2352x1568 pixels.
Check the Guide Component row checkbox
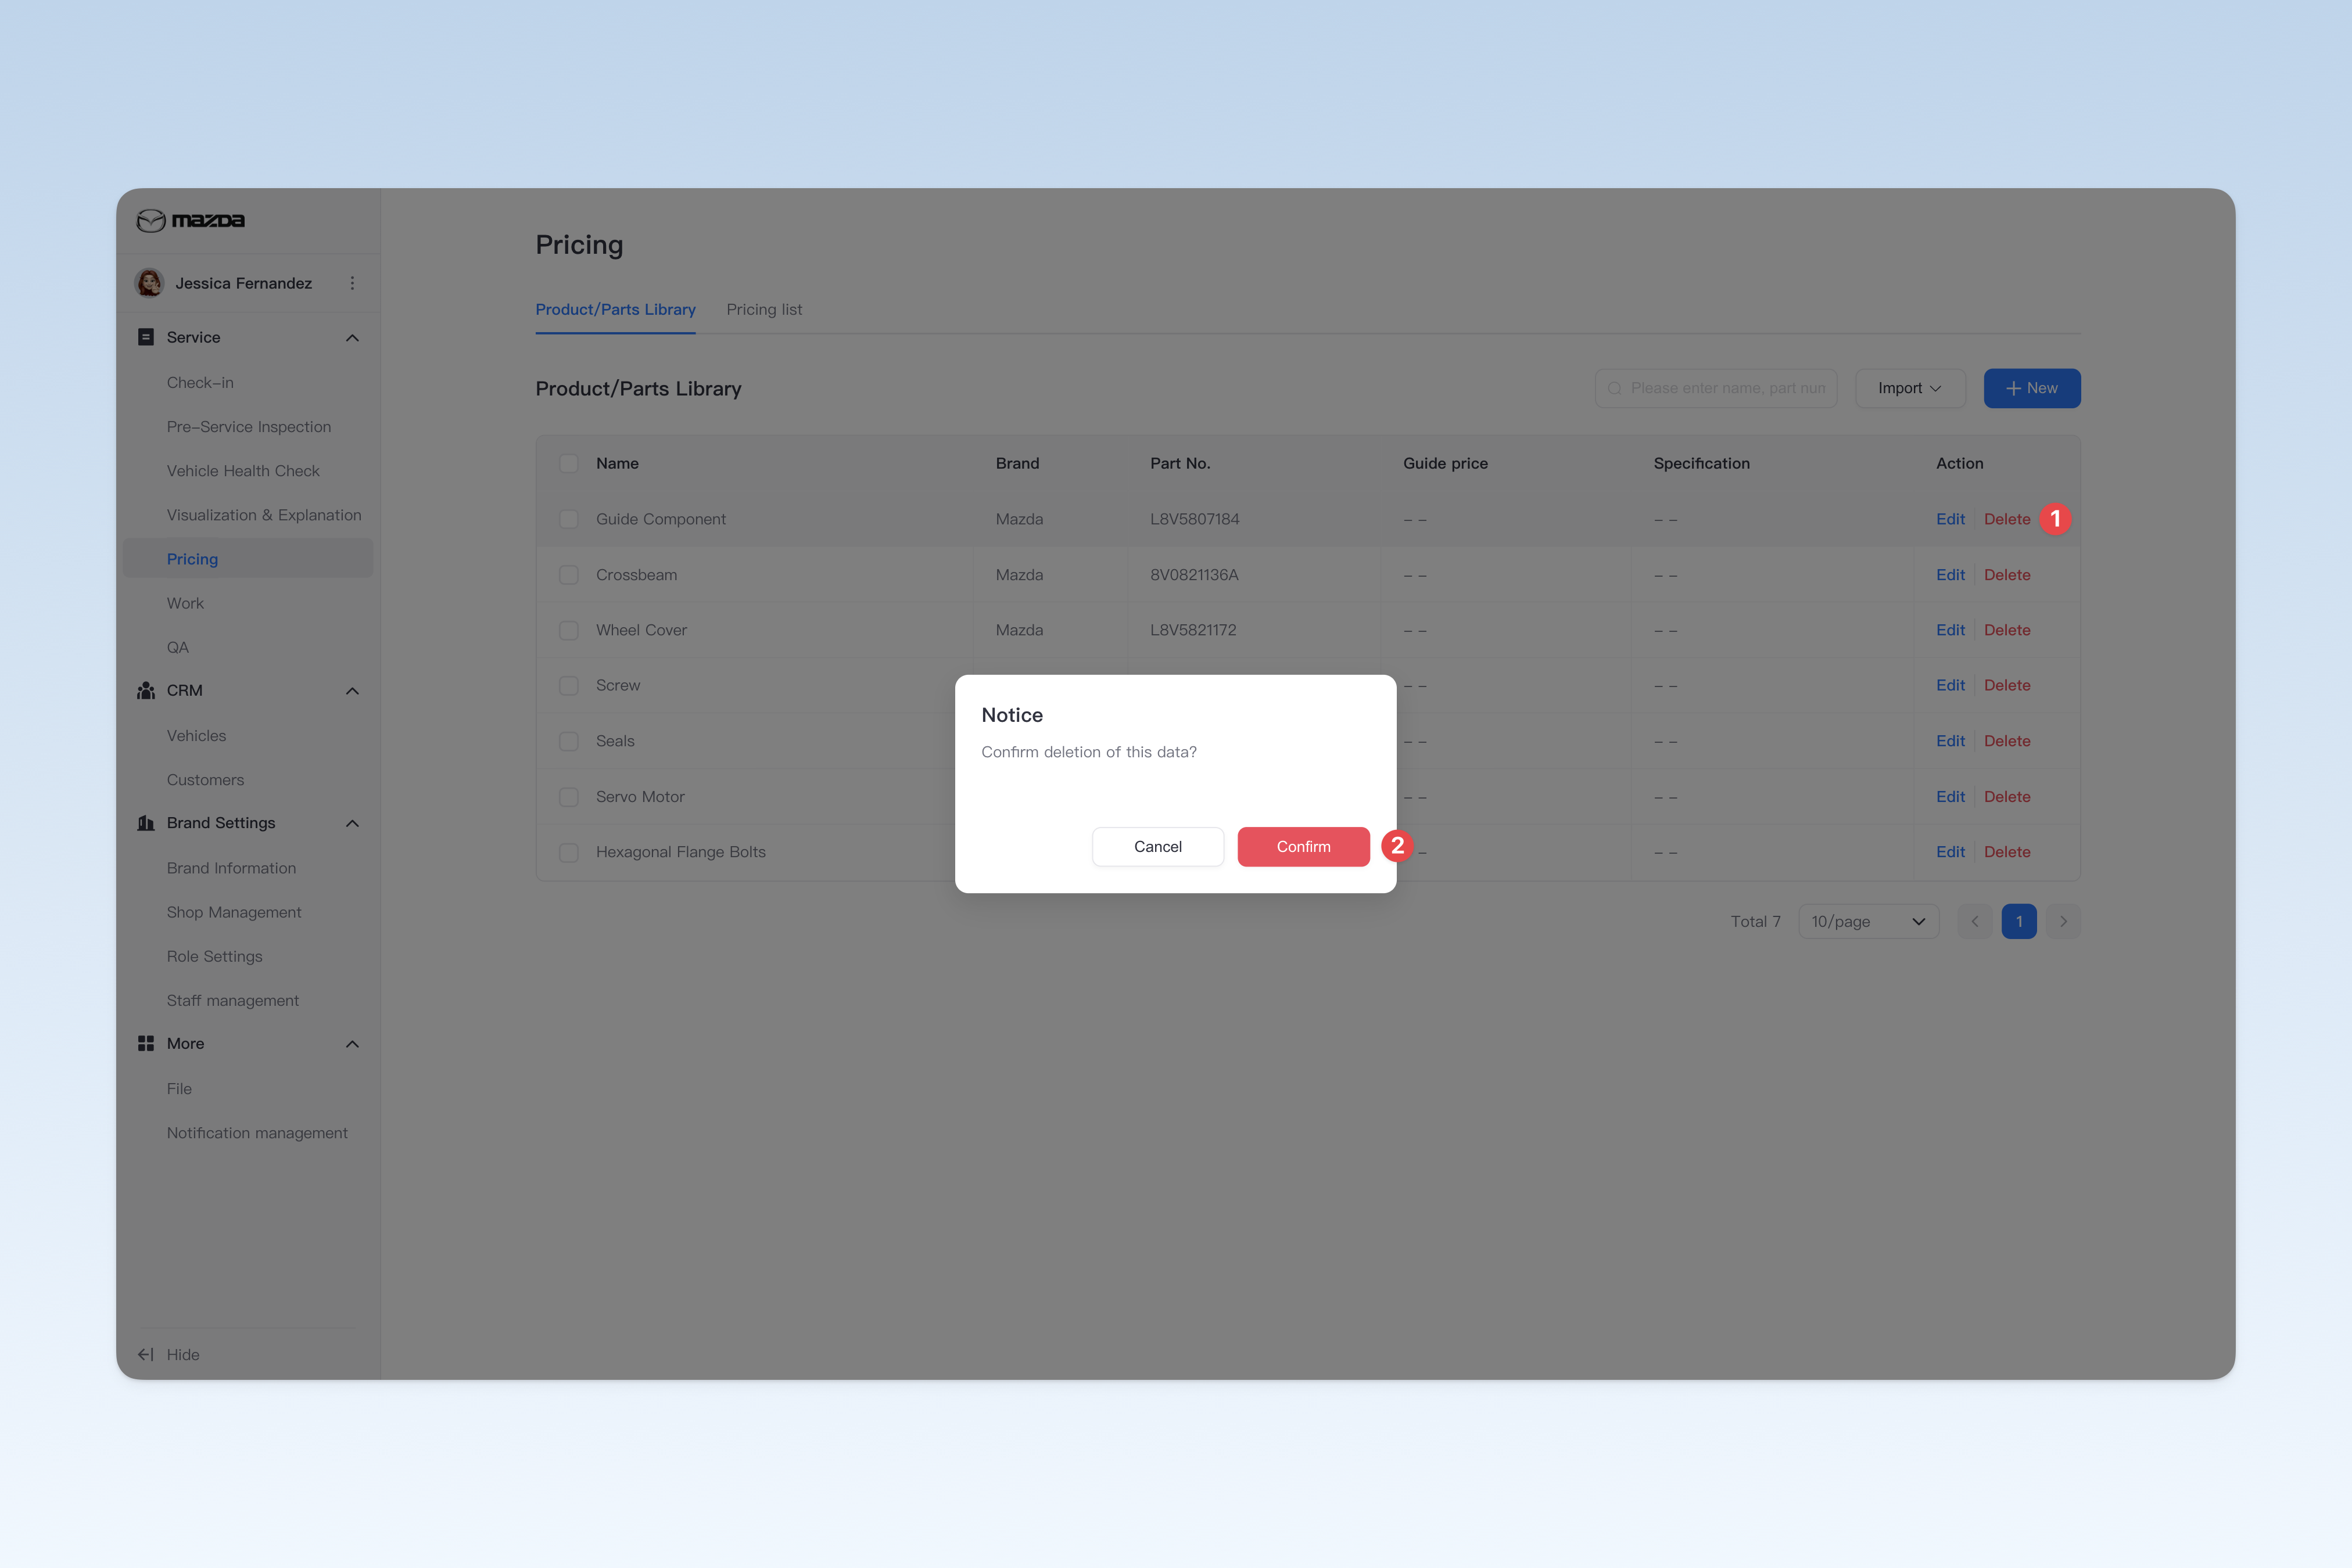point(568,519)
